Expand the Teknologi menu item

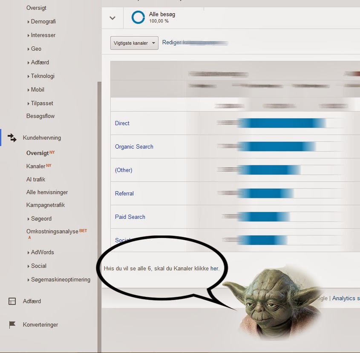pos(41,76)
